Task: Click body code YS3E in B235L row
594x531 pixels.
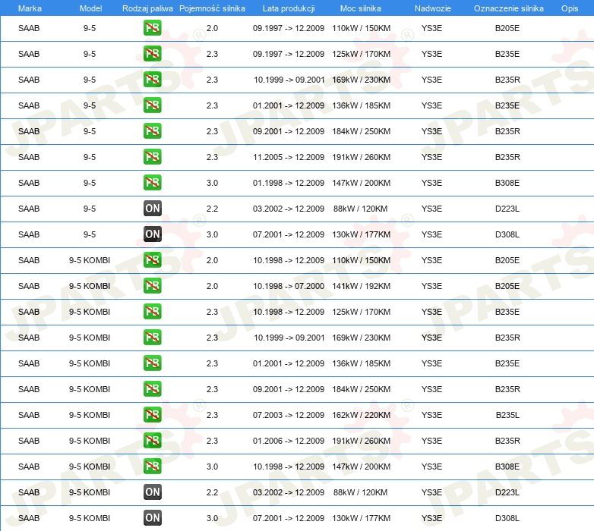Action: 432,415
